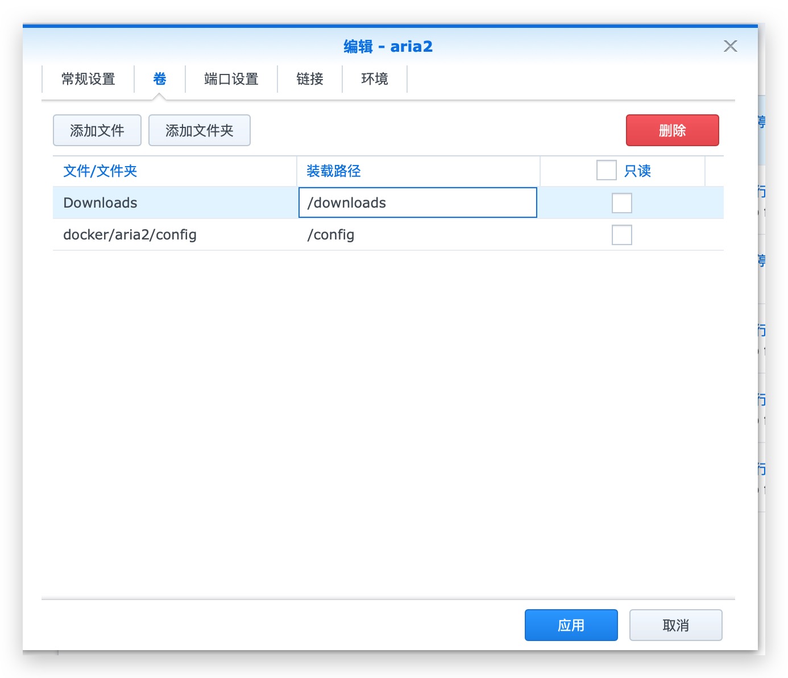
Task: Apply changes with 应用 button
Action: pyautogui.click(x=571, y=625)
